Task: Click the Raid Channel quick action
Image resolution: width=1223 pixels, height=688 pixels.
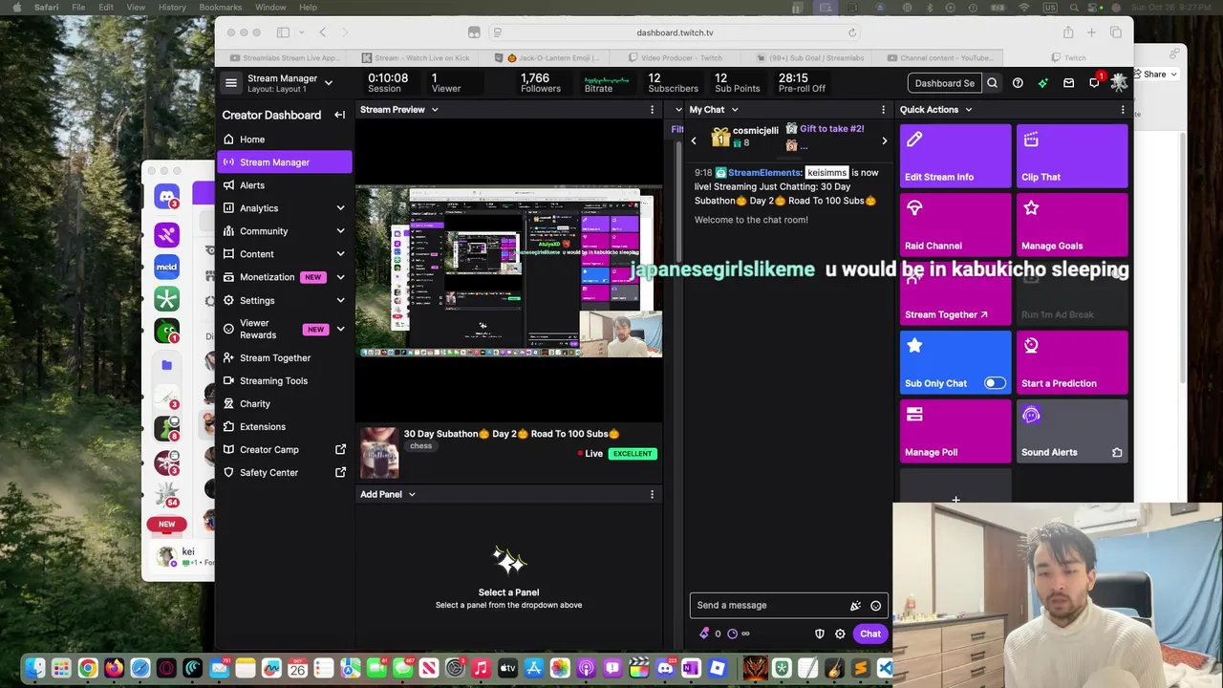Action: [x=955, y=224]
